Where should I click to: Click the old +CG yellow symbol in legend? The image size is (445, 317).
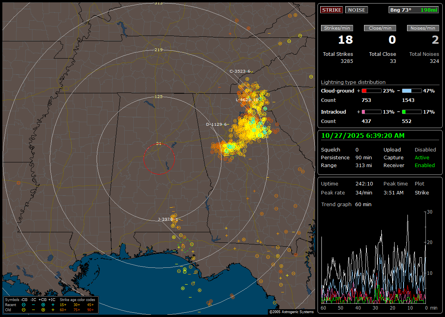pyautogui.click(x=43, y=310)
